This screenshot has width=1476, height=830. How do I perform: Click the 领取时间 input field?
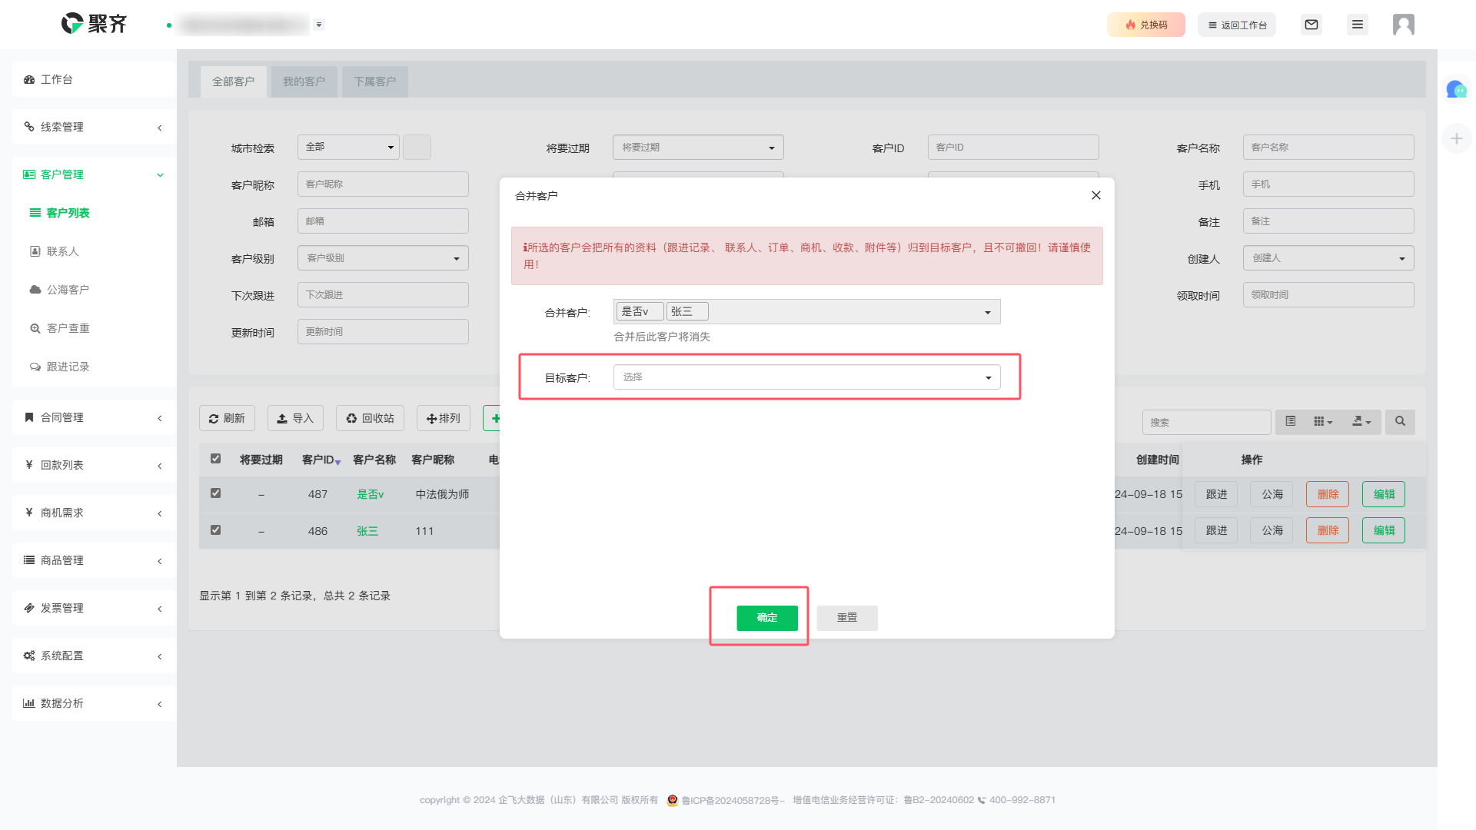pyautogui.click(x=1328, y=294)
